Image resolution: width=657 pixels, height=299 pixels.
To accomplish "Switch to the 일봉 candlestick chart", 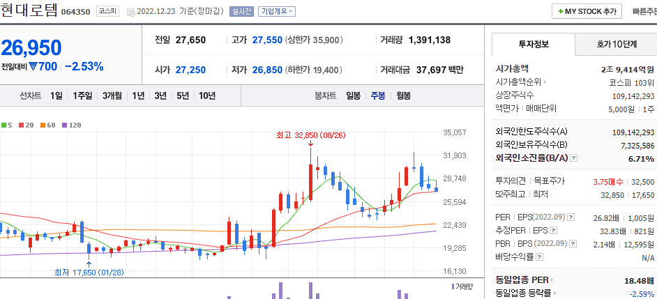I will click(x=353, y=96).
